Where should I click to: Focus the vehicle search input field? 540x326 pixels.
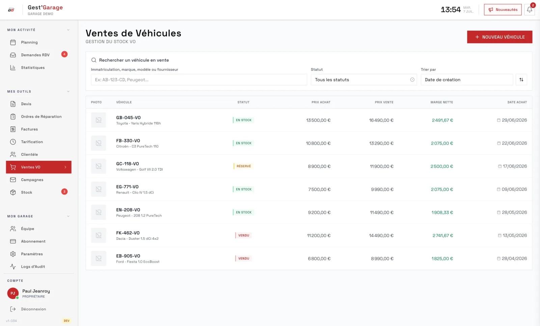pyautogui.click(x=199, y=80)
